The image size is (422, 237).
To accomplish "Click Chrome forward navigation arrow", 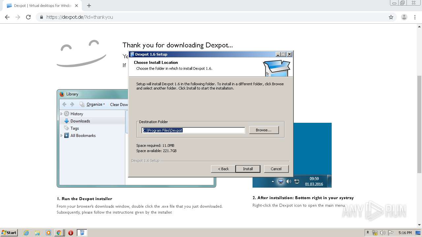I will coord(18,17).
